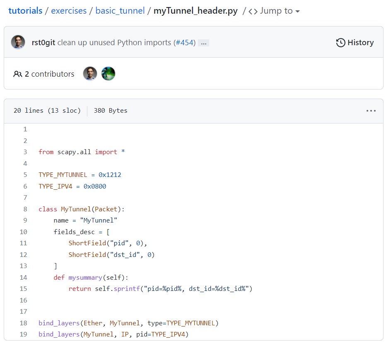Select line number 10

pos(23,232)
